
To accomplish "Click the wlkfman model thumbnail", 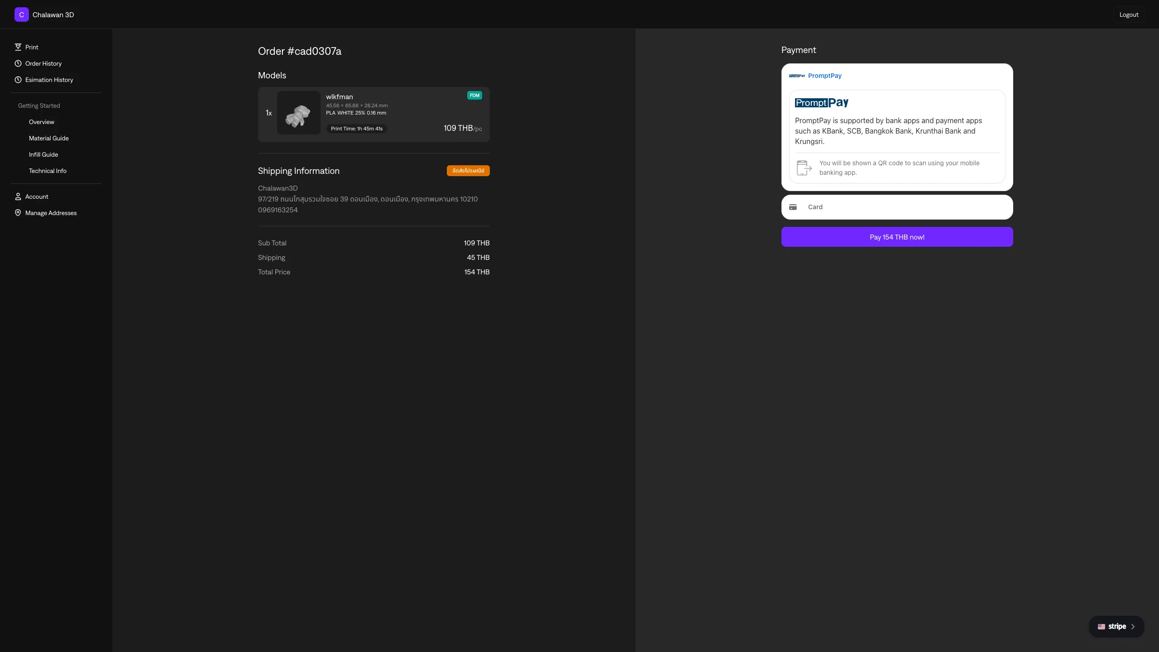I will coord(298,113).
